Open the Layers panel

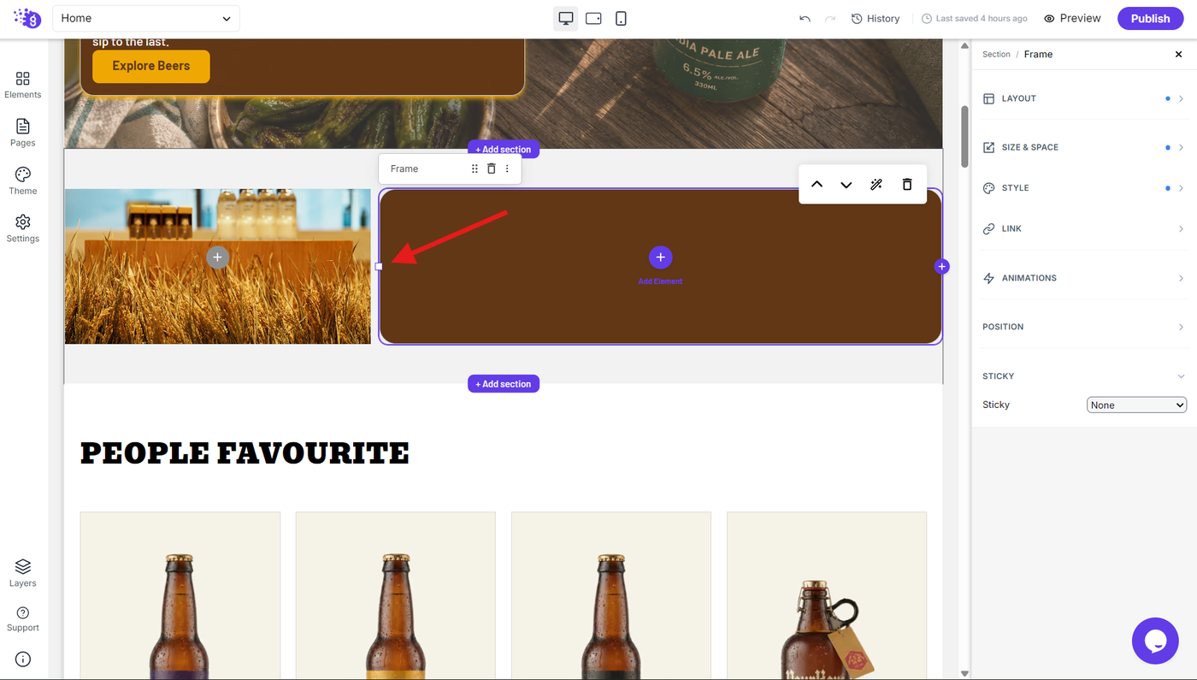23,573
